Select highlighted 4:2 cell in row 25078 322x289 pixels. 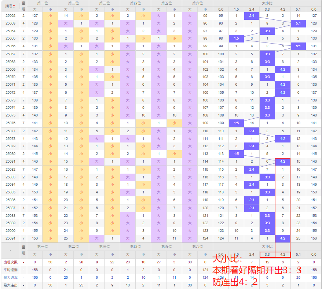click(x=283, y=139)
